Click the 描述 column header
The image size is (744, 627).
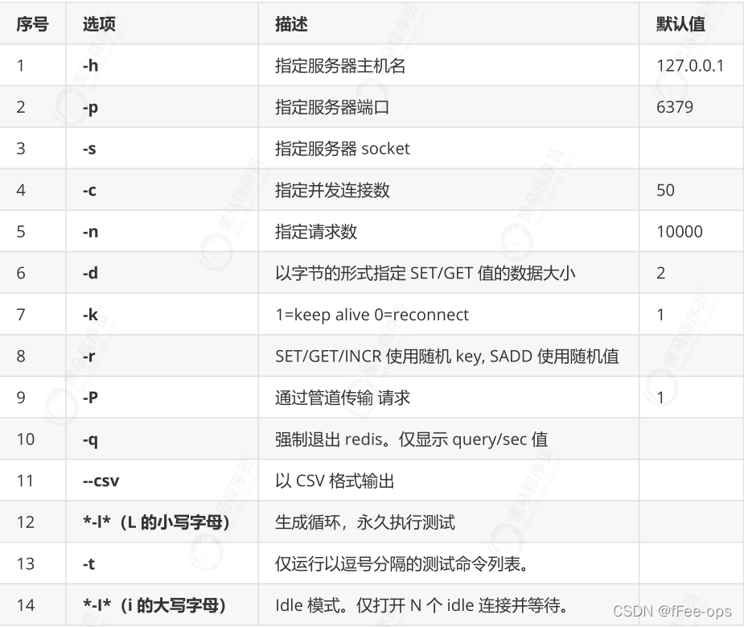point(291,23)
